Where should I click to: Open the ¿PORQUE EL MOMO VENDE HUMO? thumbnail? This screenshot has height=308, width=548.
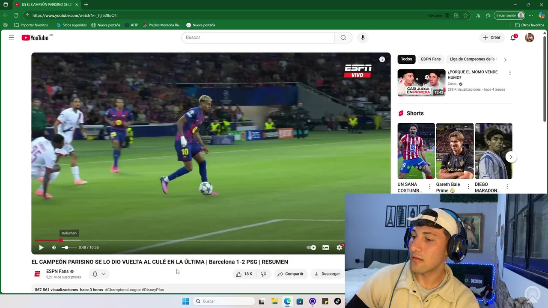[x=421, y=83]
